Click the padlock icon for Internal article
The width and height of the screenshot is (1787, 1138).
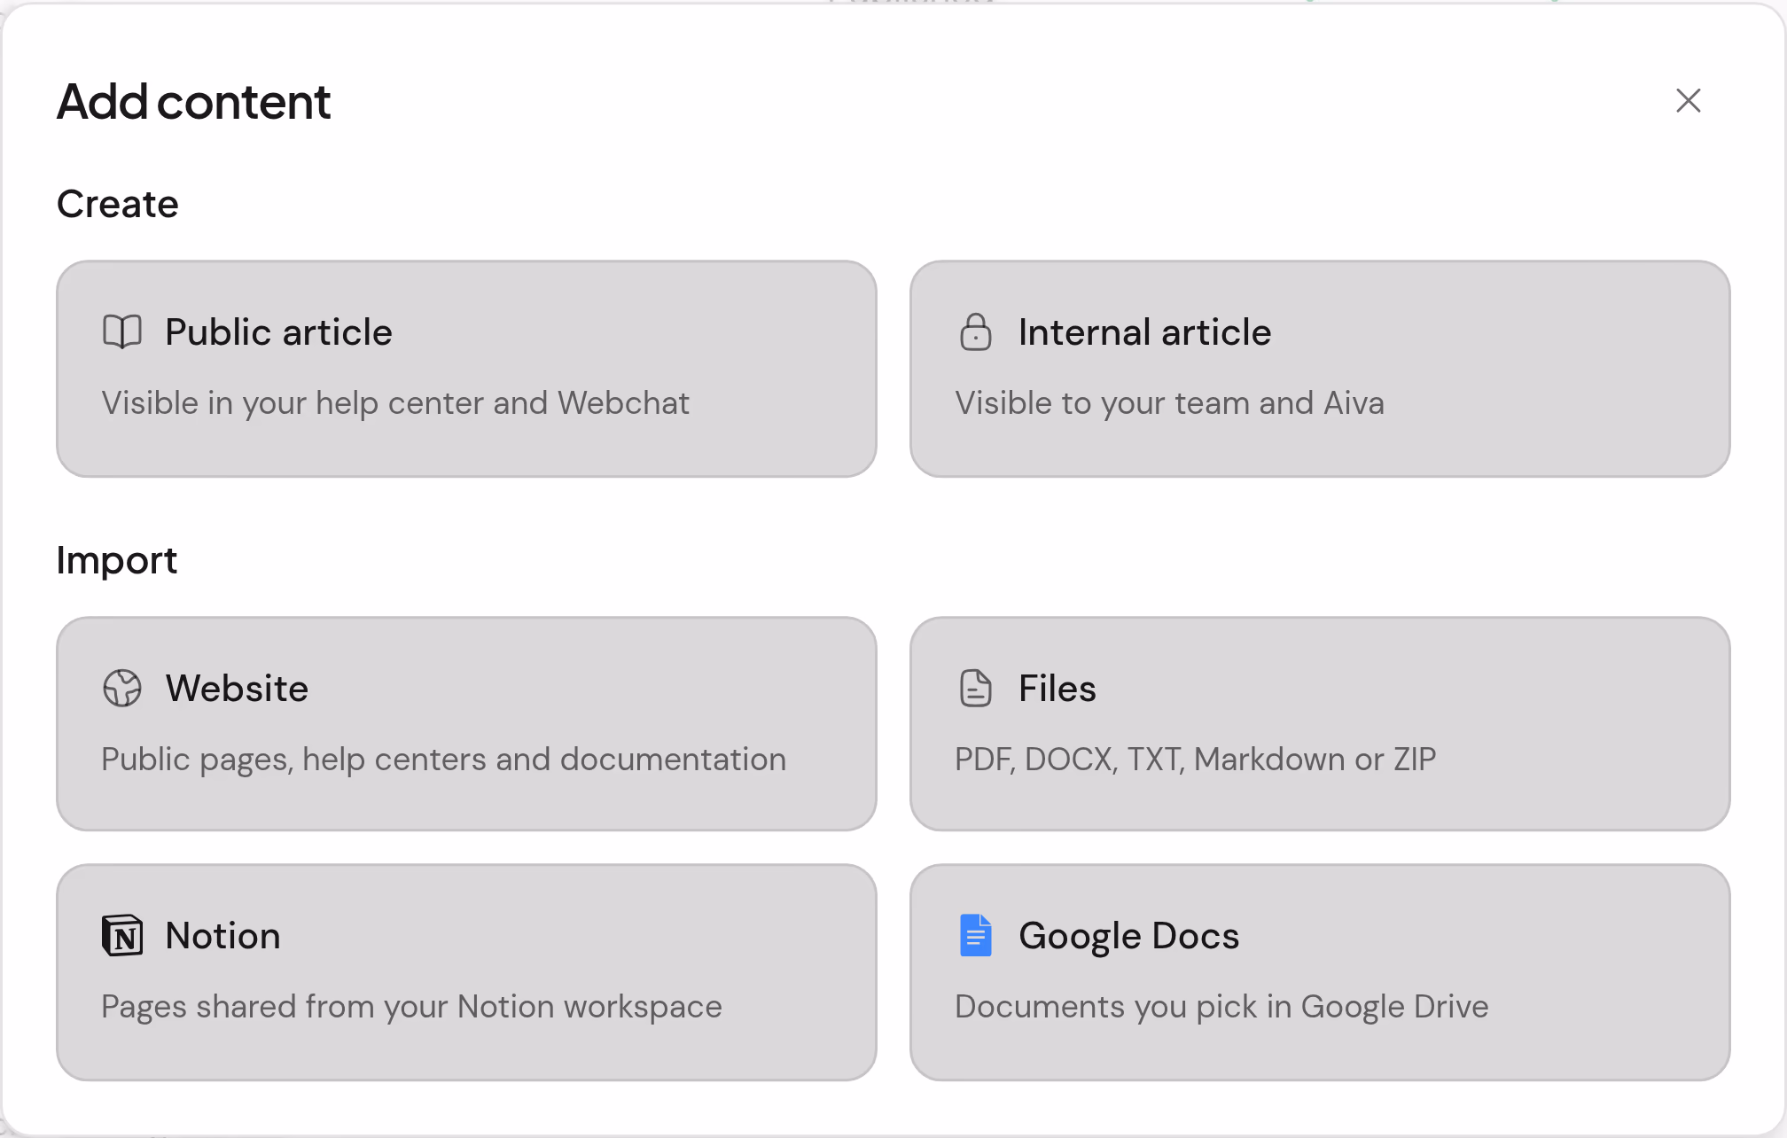[976, 332]
